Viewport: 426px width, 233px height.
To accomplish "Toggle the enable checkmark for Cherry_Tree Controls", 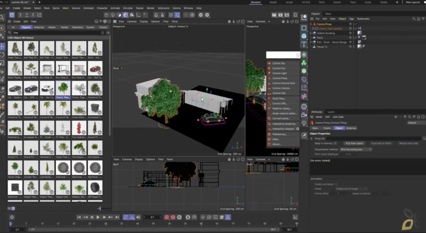I will tap(356, 29).
